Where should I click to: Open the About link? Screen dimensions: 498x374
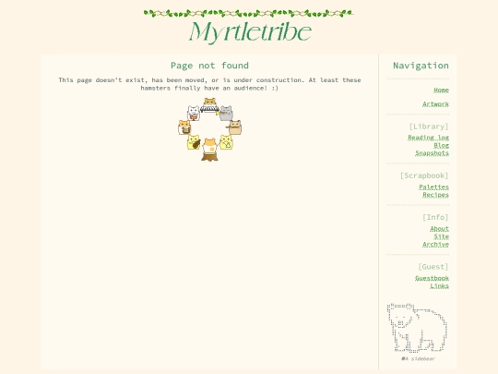[439, 229]
